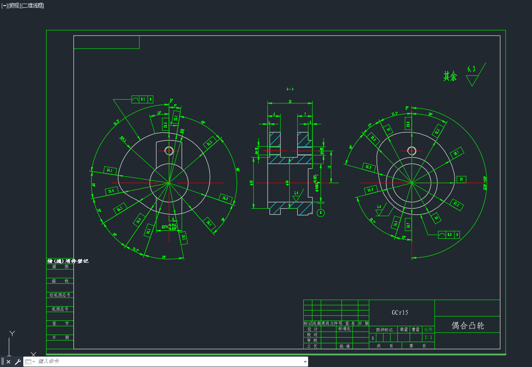The height and width of the screenshot is (367, 532).
Task: Select the 旧底图总号 side table label
Action: 60,295
